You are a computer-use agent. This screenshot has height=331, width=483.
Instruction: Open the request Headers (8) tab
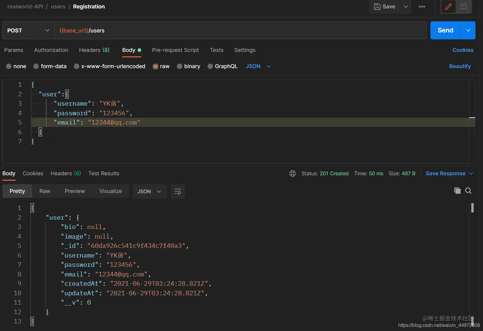(94, 50)
